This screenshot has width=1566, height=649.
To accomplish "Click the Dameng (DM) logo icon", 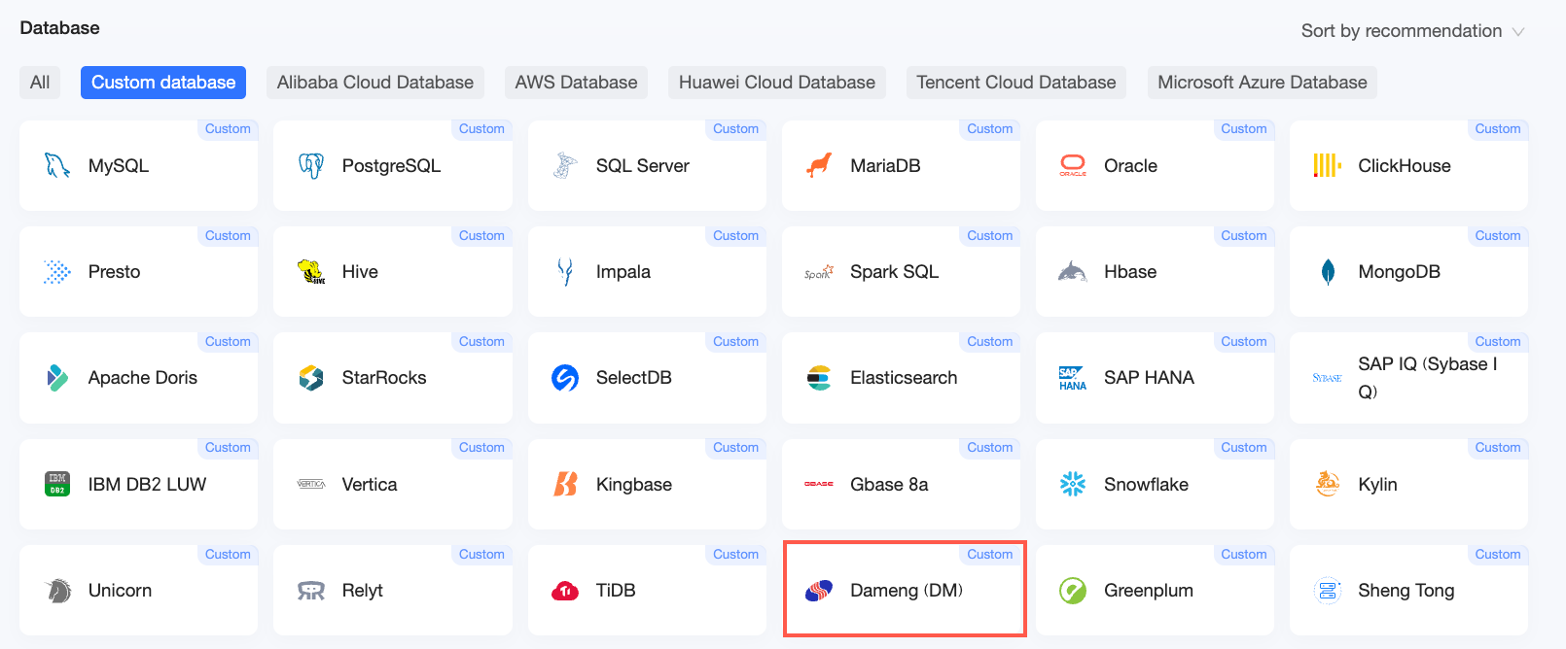I will 819,591.
